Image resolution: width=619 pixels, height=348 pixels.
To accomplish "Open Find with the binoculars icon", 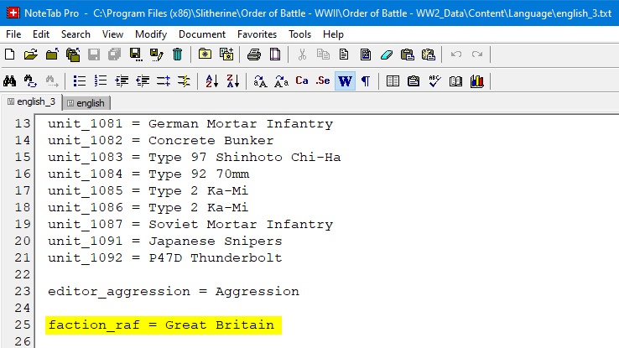I will (10, 81).
